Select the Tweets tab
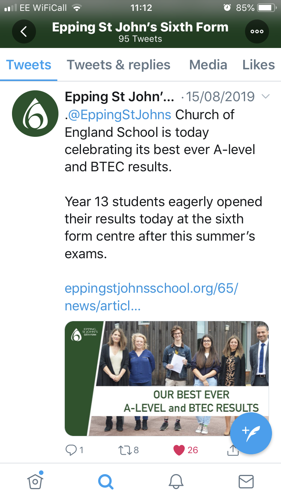Image resolution: width=281 pixels, height=500 pixels. tap(28, 65)
